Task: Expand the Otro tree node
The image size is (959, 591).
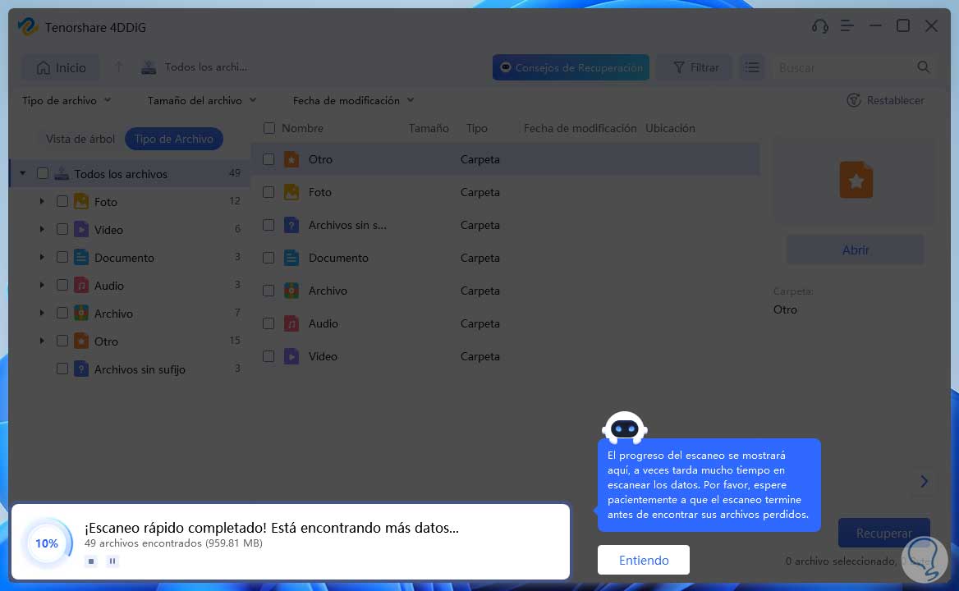Action: pos(42,341)
